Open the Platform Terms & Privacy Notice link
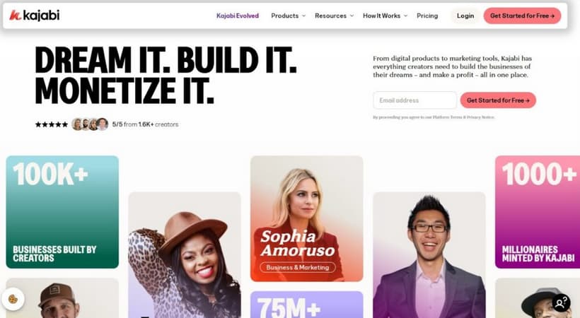This screenshot has width=580, height=318. tap(463, 117)
